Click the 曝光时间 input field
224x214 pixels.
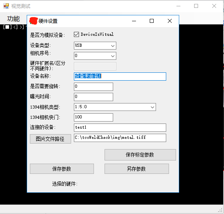pyautogui.click(x=94, y=97)
